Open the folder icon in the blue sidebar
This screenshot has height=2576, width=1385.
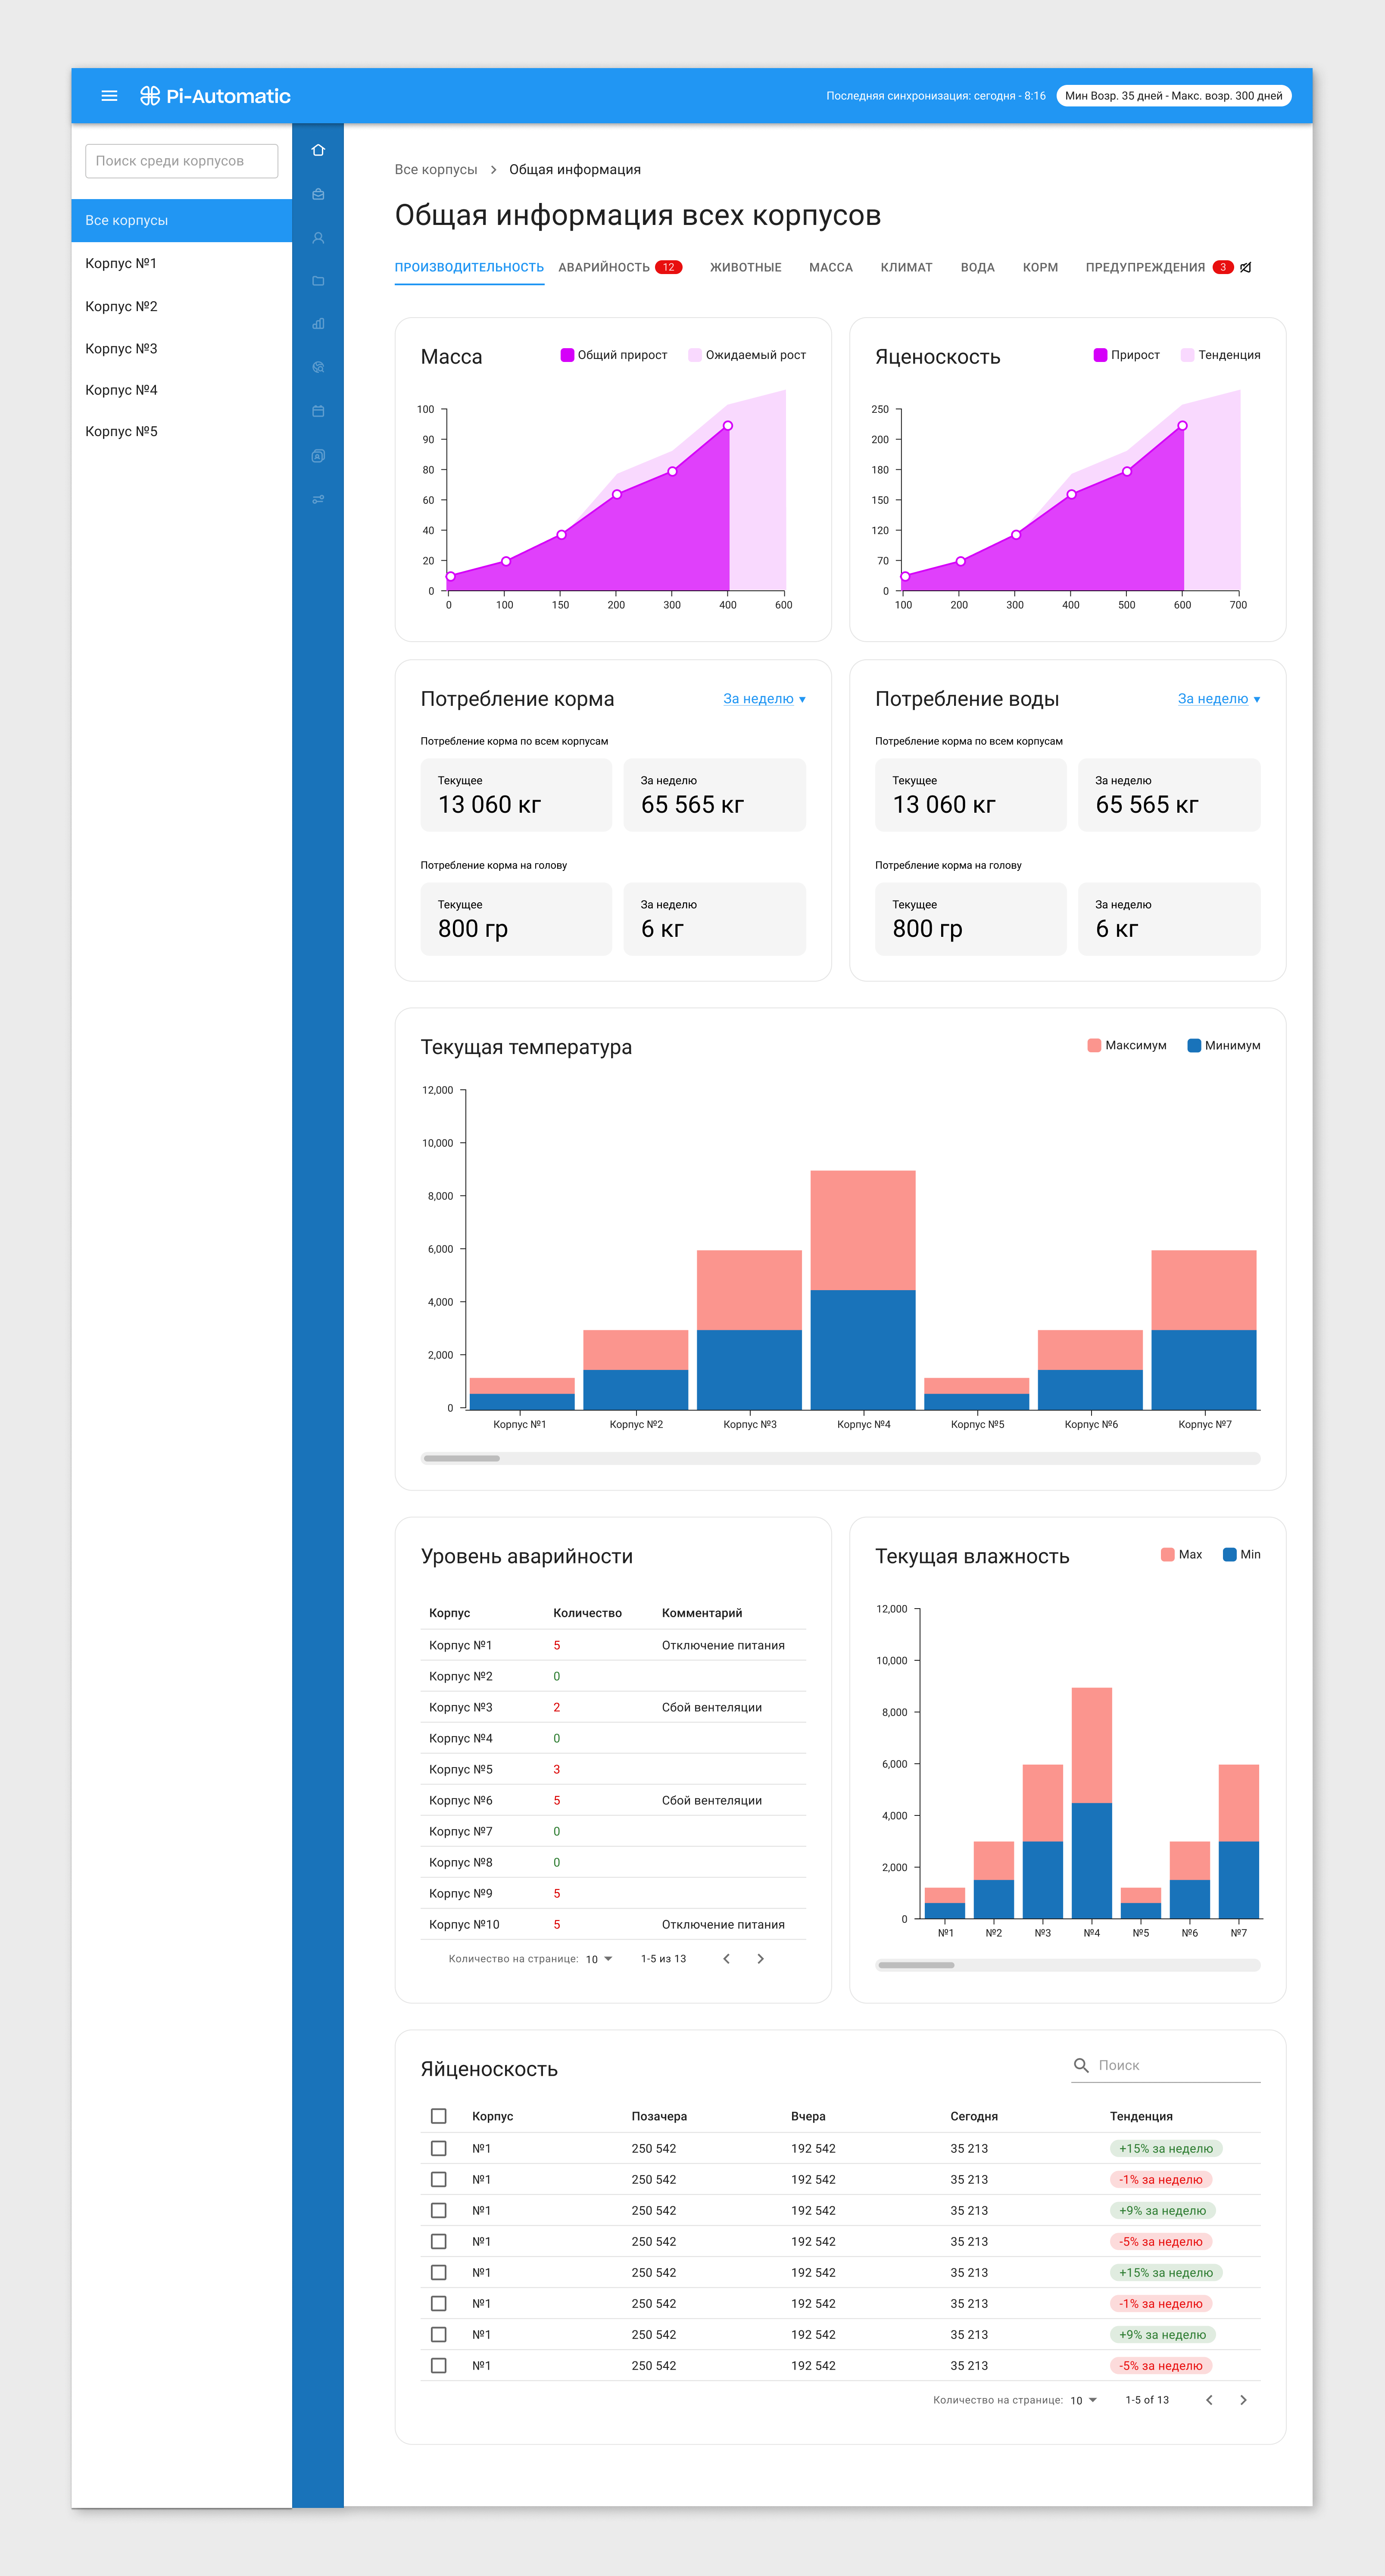tap(318, 281)
